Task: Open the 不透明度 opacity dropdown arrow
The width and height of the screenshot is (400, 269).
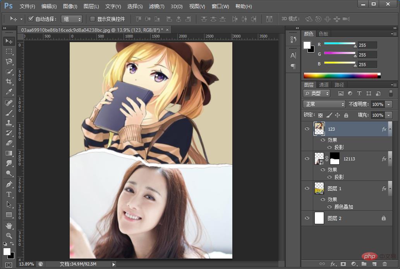Action: pyautogui.click(x=388, y=104)
